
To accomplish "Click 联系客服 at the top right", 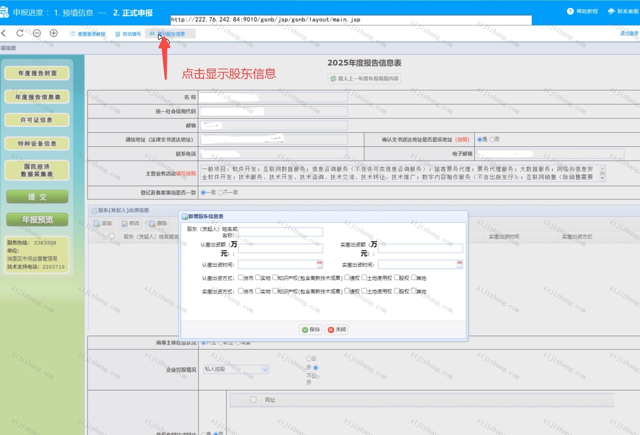I will coord(624,11).
